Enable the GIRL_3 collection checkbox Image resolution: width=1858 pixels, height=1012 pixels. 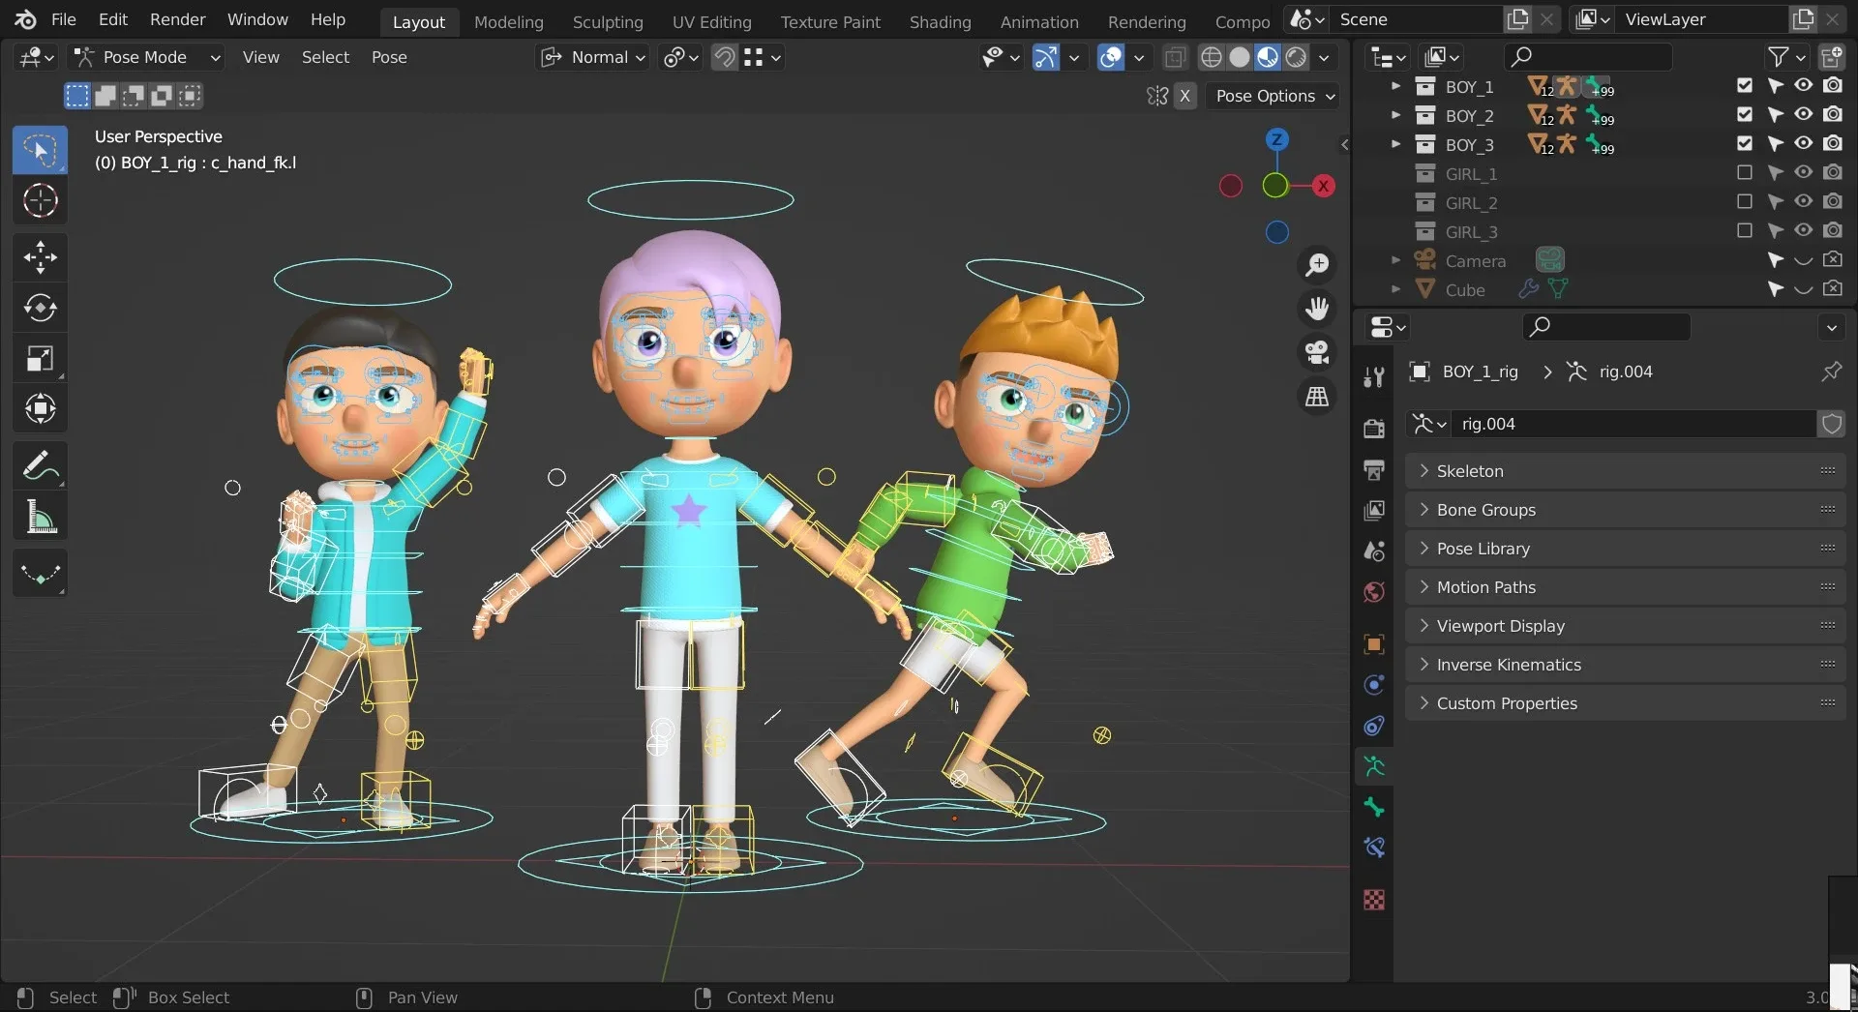tap(1745, 230)
